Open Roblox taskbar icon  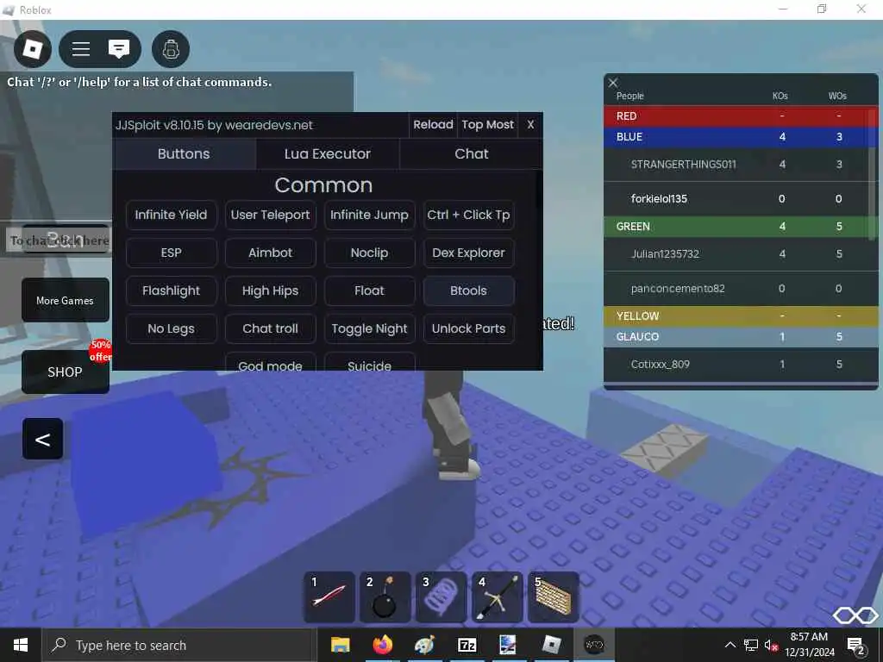pyautogui.click(x=551, y=645)
